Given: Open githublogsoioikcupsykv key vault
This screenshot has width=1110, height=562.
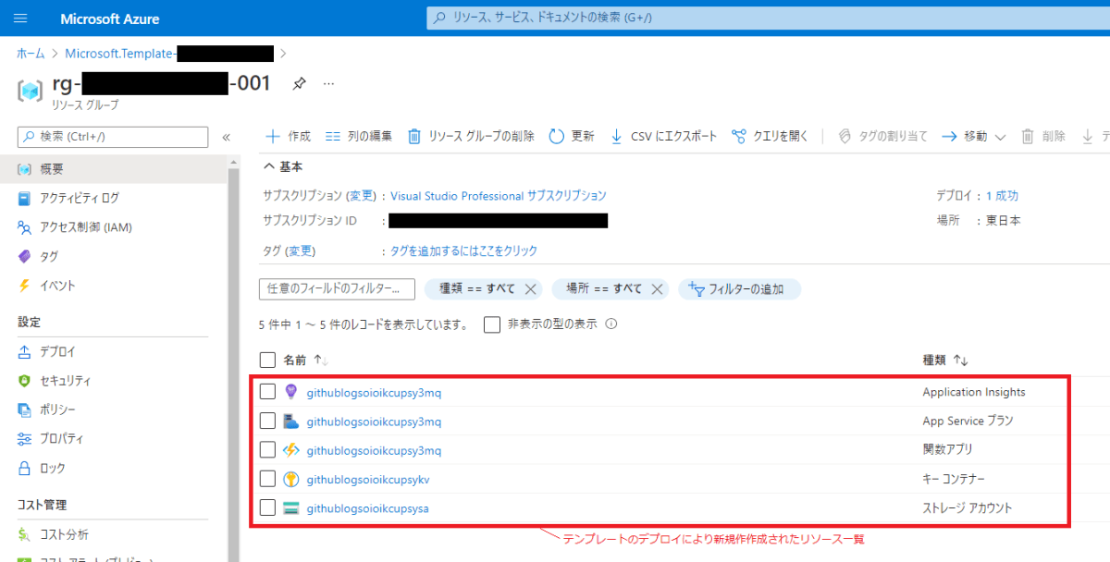Looking at the screenshot, I should coord(368,479).
